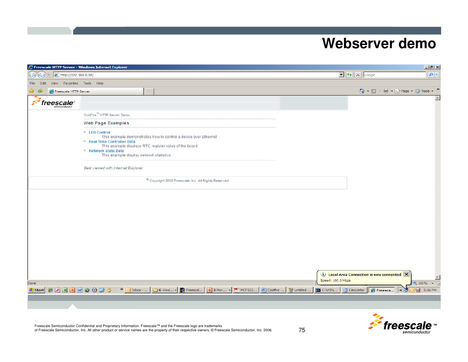This screenshot has width=468, height=362.
Task: Run search with the magnifier icon
Action: click(431, 75)
